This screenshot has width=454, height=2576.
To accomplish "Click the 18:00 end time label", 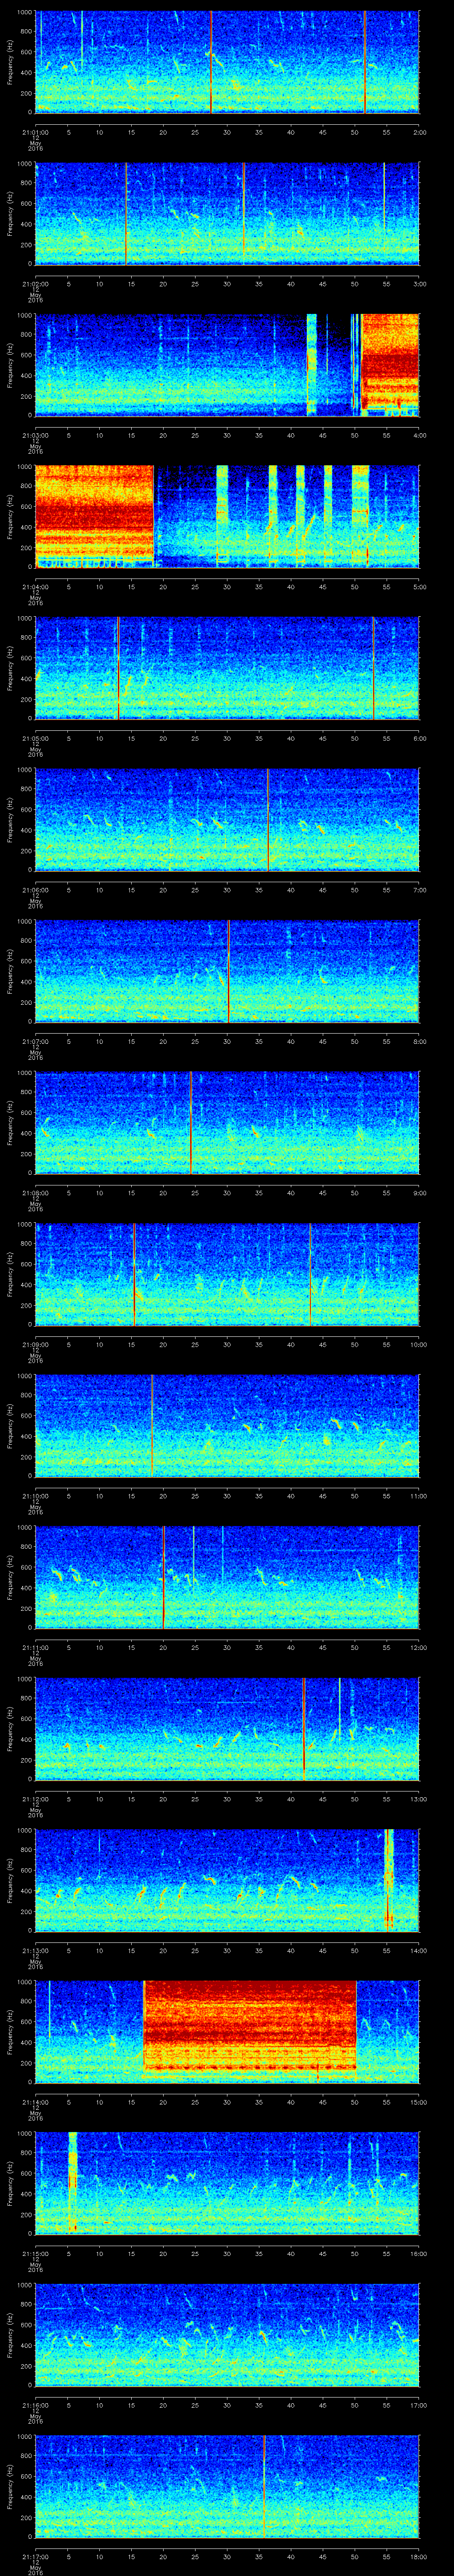I will pos(418,2557).
